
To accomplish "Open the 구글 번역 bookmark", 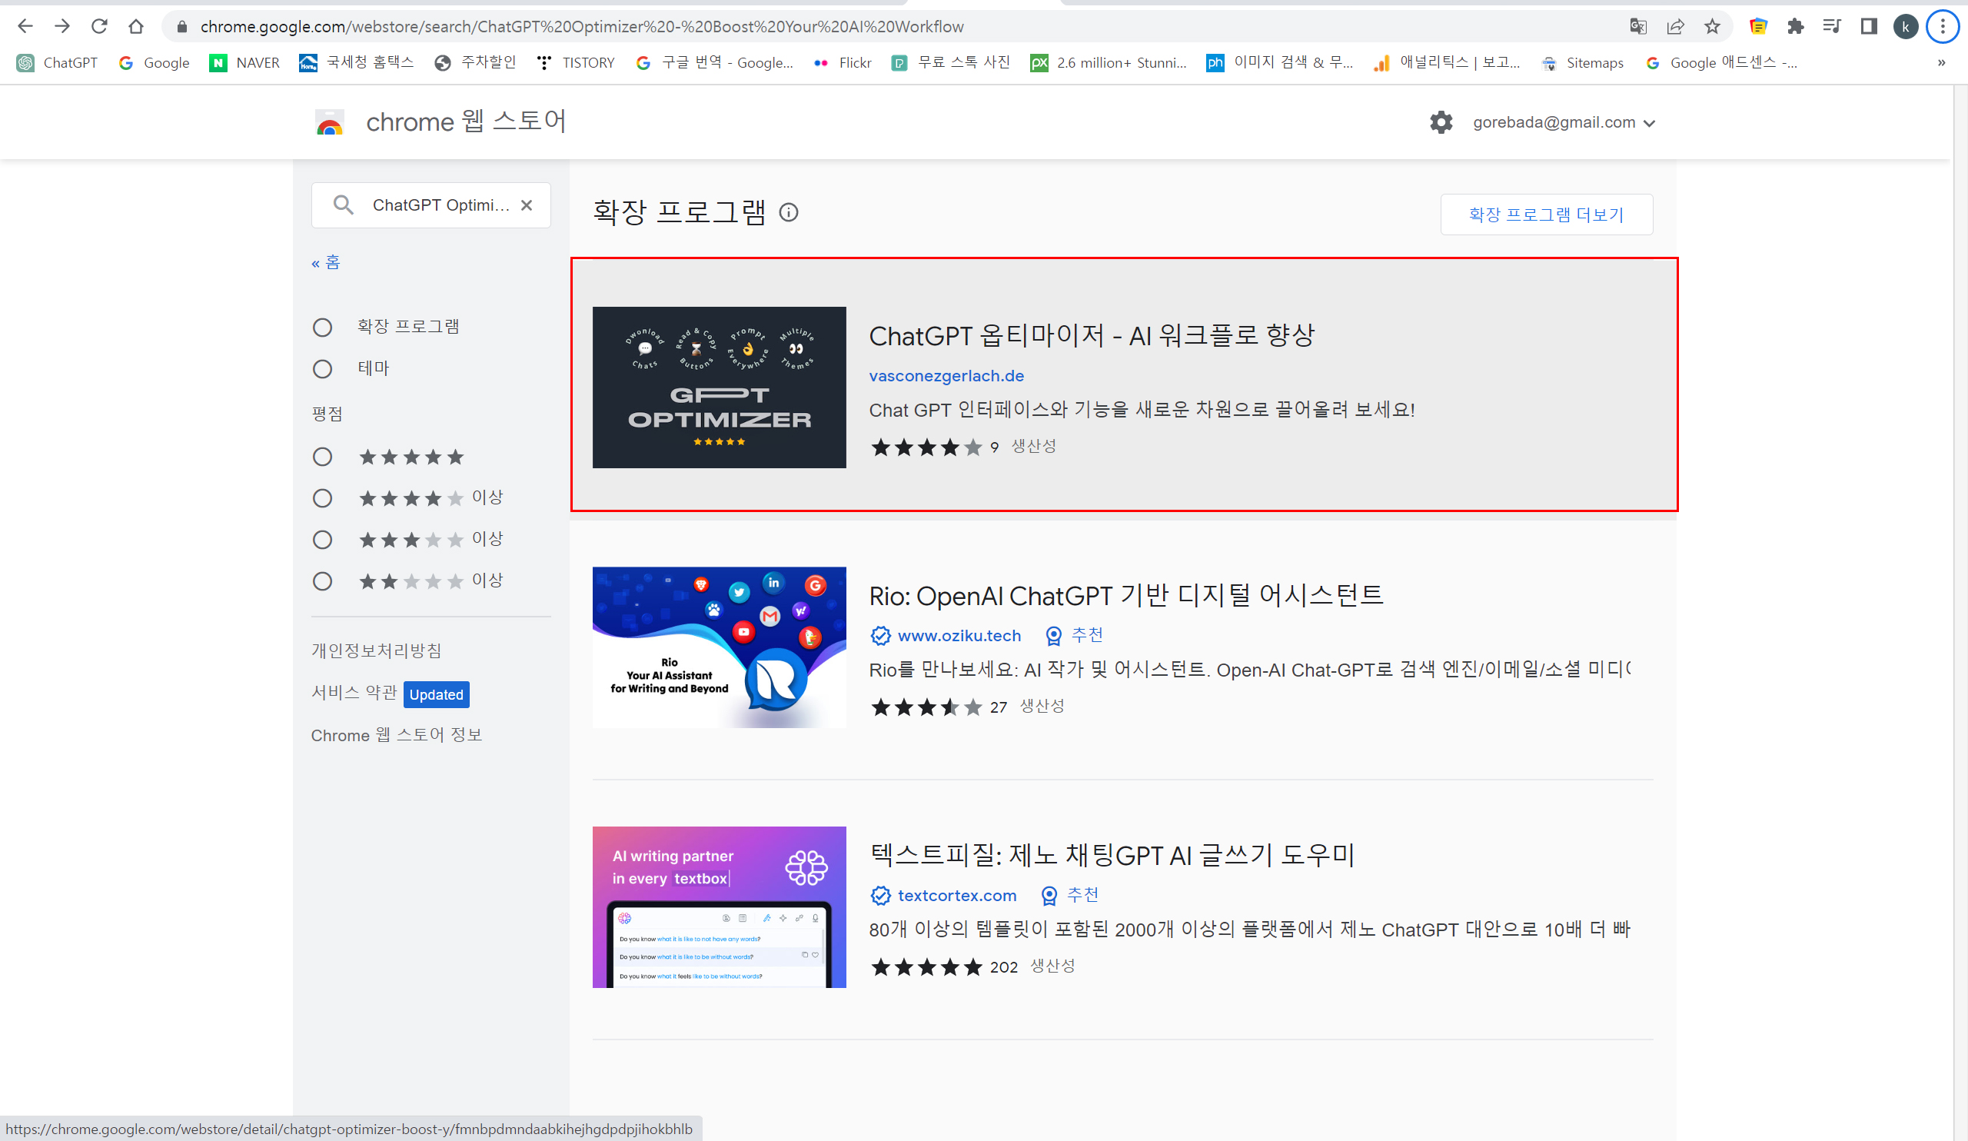I will pyautogui.click(x=715, y=62).
